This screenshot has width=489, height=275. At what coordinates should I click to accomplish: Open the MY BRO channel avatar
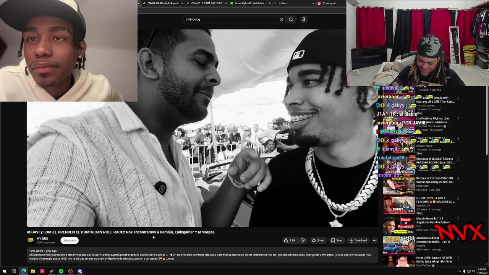coord(31,240)
